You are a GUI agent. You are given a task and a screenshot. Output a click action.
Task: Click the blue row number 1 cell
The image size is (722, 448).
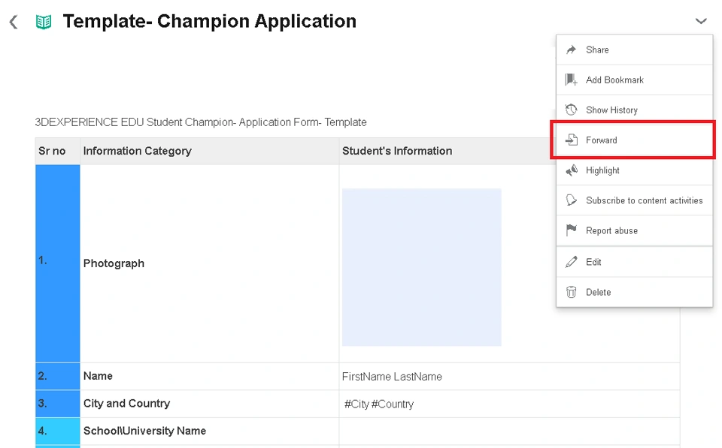coord(57,263)
